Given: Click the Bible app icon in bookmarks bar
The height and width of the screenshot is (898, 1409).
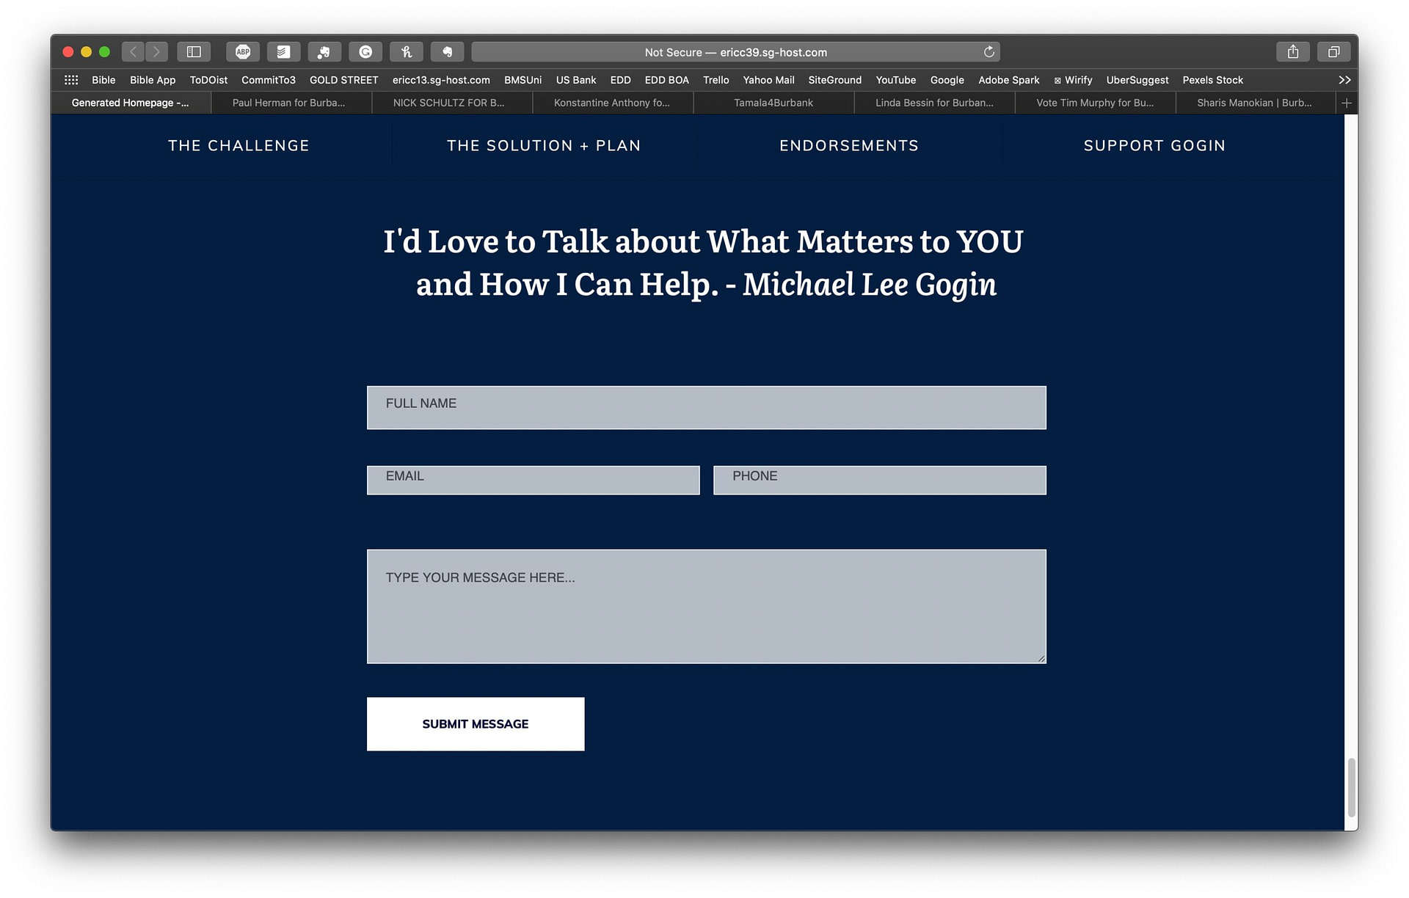Looking at the screenshot, I should click(150, 80).
